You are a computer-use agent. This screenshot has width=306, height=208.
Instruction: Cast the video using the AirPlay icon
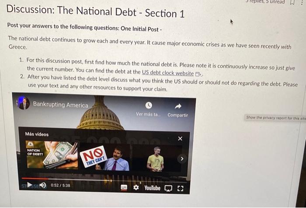pos(168,188)
